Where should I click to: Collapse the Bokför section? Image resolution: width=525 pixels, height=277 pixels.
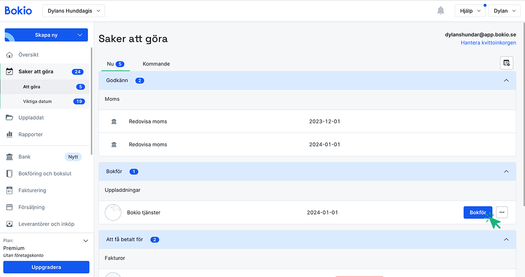pos(506,172)
